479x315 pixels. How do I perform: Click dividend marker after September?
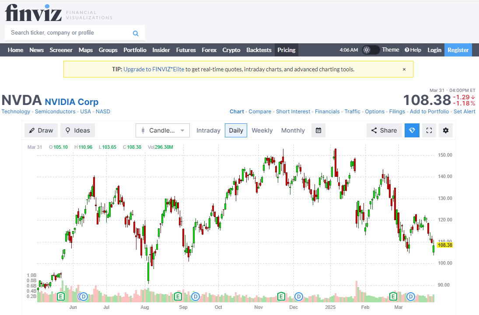(x=196, y=296)
